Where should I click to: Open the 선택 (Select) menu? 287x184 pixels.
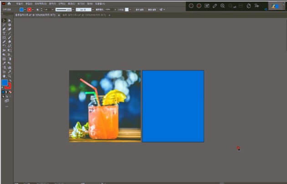(61, 4)
